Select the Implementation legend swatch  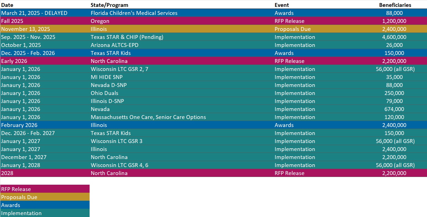pyautogui.click(x=45, y=213)
